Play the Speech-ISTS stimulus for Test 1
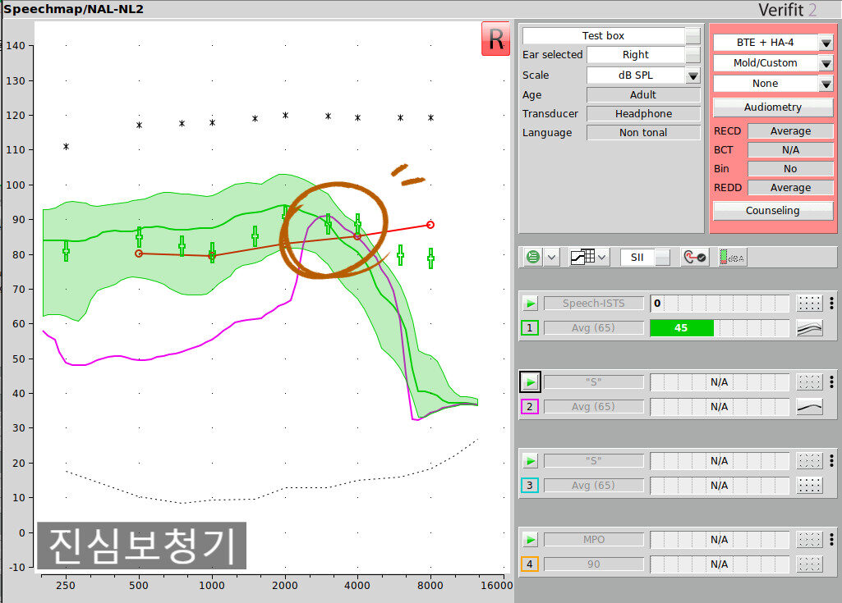Screen dimensions: 842x603 [x=530, y=304]
